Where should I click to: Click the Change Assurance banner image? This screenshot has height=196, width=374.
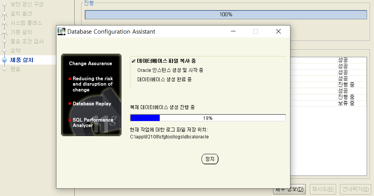91,95
